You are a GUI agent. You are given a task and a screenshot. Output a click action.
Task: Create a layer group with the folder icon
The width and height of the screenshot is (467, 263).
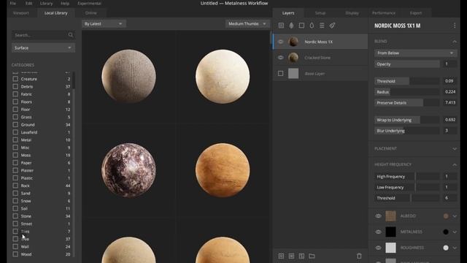[312, 256]
